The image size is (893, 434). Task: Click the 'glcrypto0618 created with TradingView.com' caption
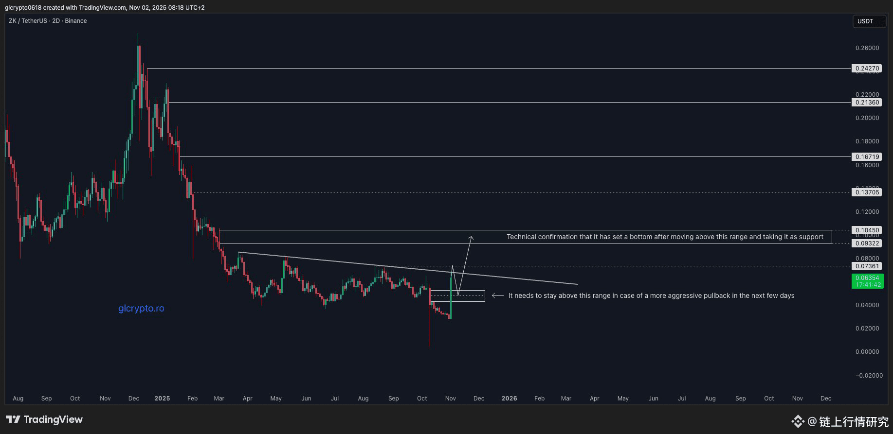point(105,8)
